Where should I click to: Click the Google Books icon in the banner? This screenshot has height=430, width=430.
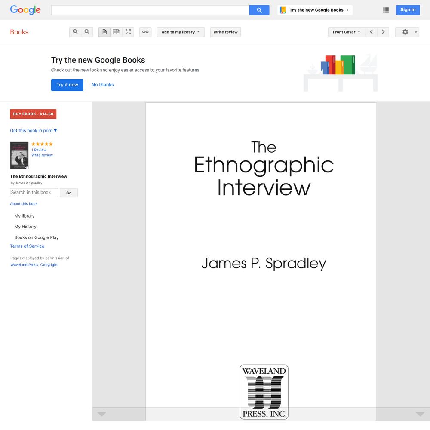[x=283, y=10]
